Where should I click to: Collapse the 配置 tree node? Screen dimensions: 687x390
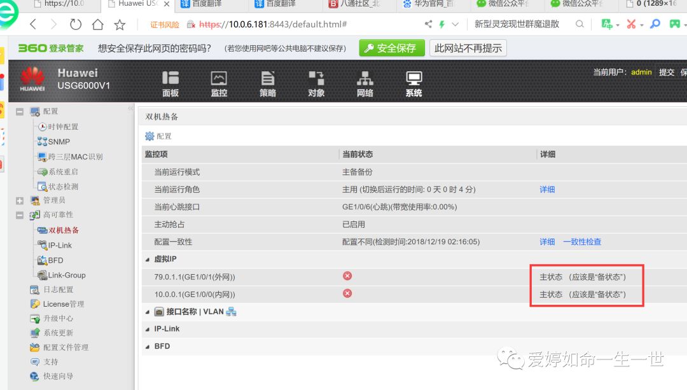[20, 112]
